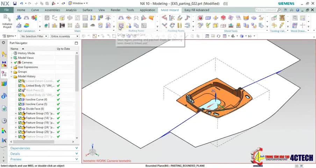Select the Mold CSYS axes icon
The width and height of the screenshot is (316, 168).
pyautogui.click(x=55, y=18)
